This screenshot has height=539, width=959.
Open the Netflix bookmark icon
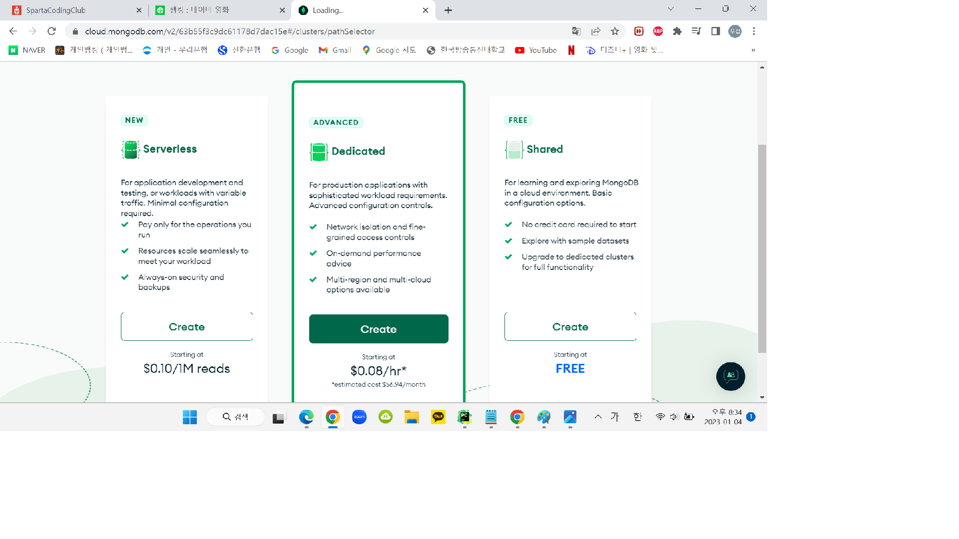(x=571, y=50)
